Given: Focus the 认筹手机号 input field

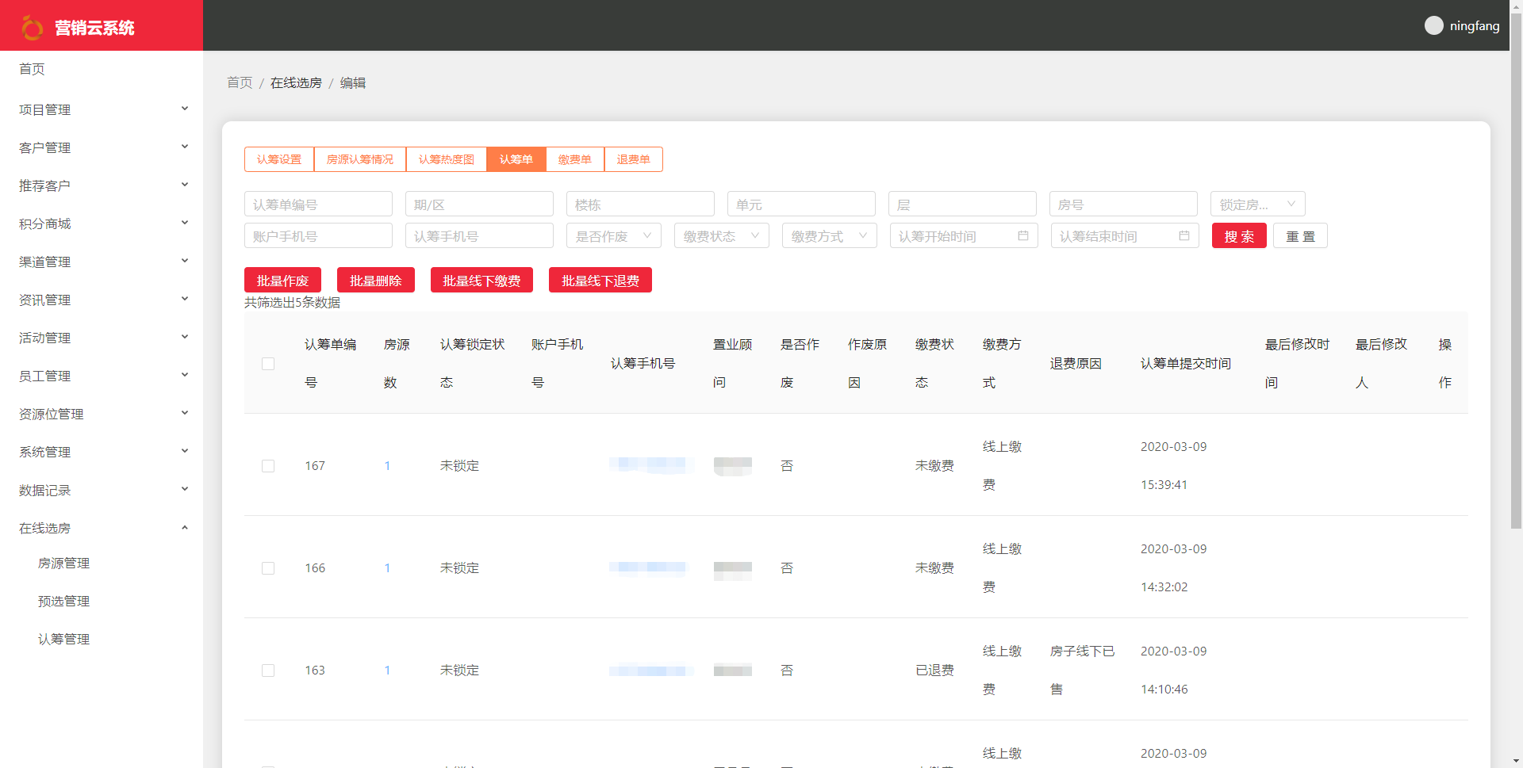Looking at the screenshot, I should (x=479, y=236).
